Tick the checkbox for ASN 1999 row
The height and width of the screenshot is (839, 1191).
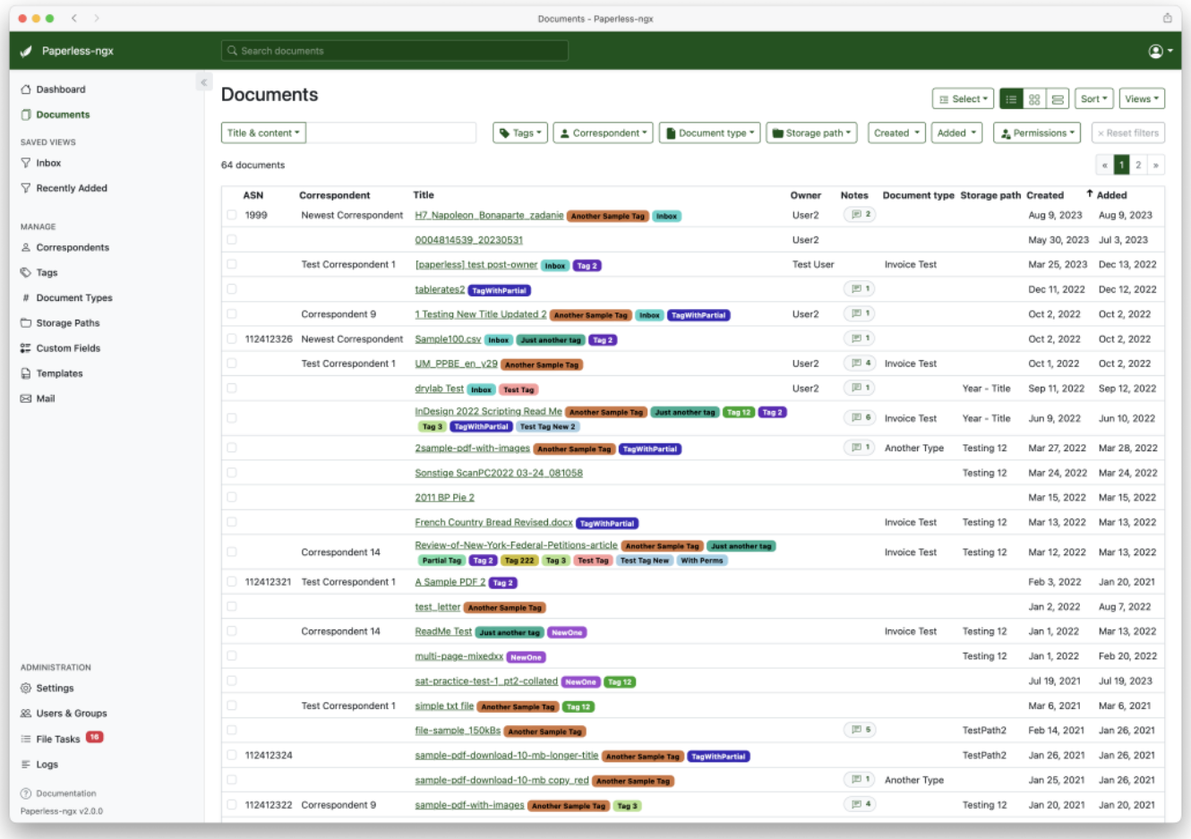(x=232, y=215)
